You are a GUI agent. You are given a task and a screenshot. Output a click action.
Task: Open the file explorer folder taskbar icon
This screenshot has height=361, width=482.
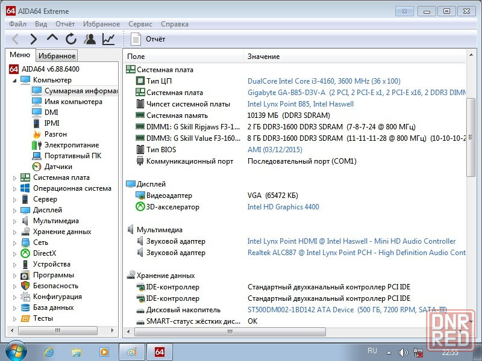click(x=76, y=352)
